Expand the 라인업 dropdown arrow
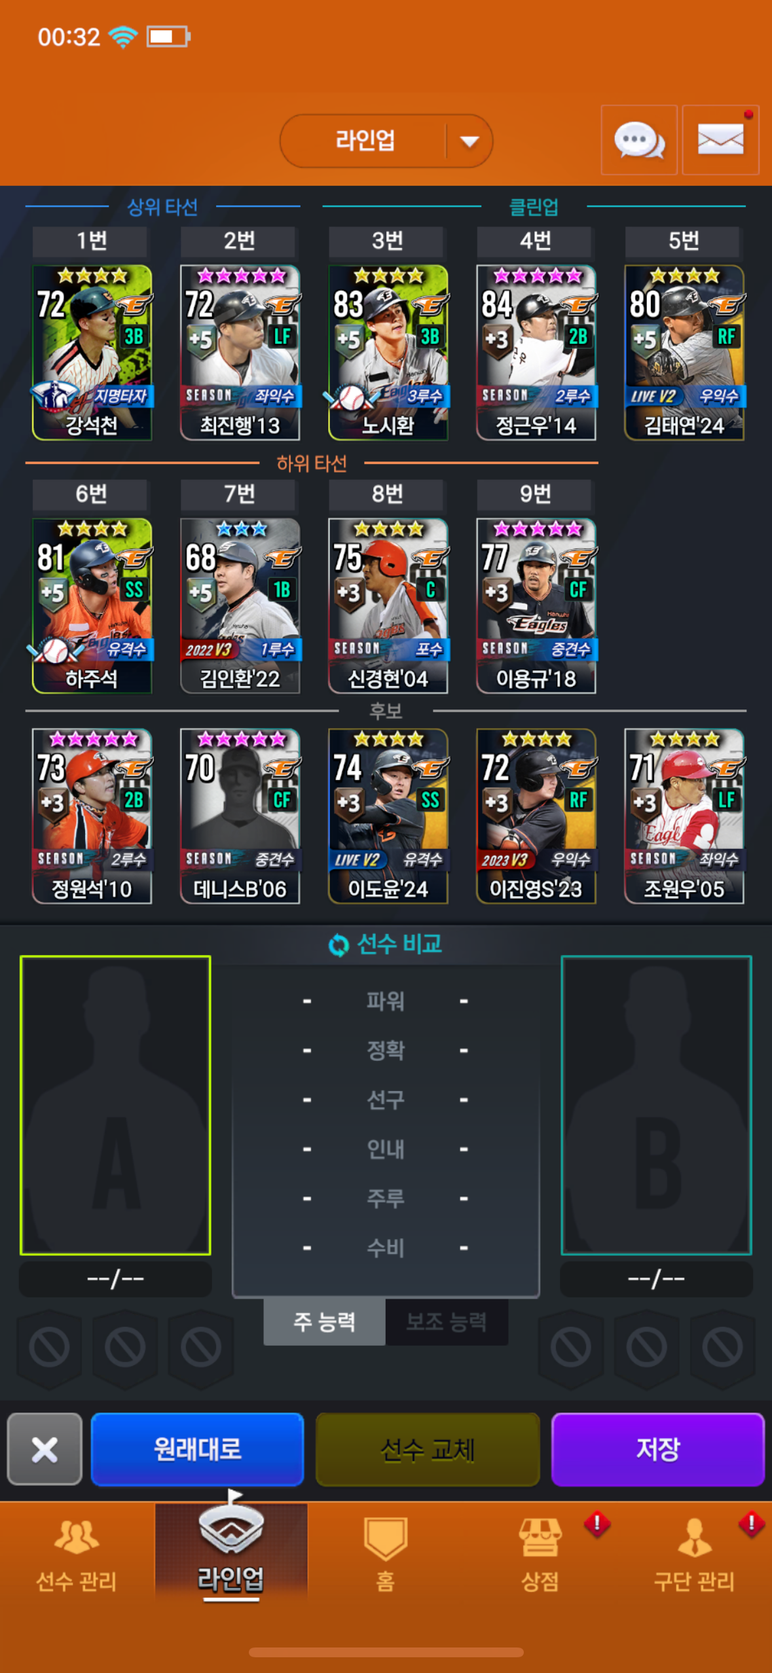This screenshot has width=772, height=1673. pyautogui.click(x=469, y=141)
